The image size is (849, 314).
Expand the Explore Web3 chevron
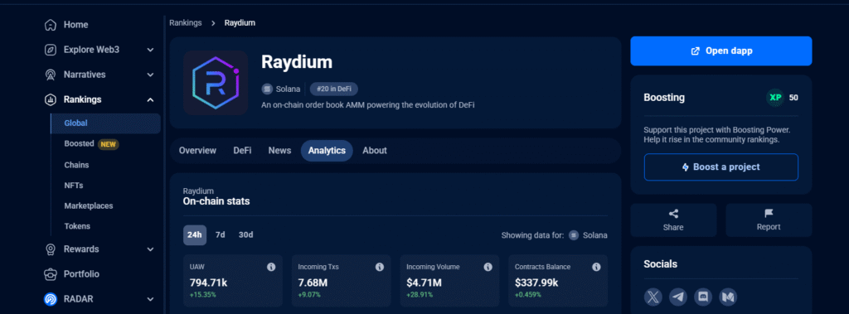151,50
